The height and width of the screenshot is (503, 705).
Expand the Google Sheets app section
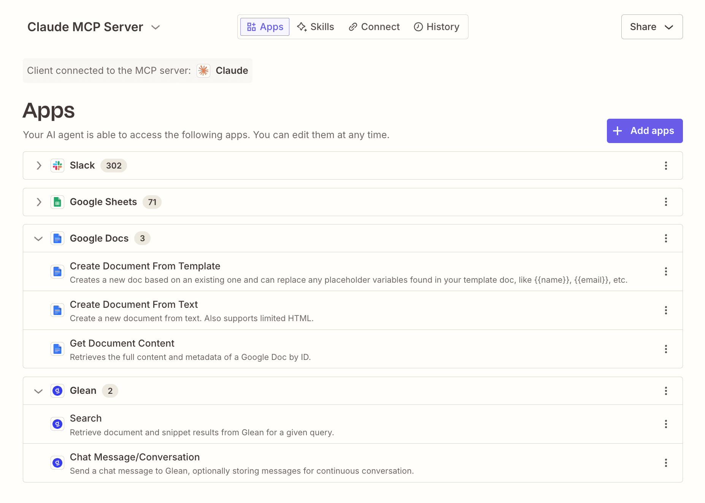point(39,202)
